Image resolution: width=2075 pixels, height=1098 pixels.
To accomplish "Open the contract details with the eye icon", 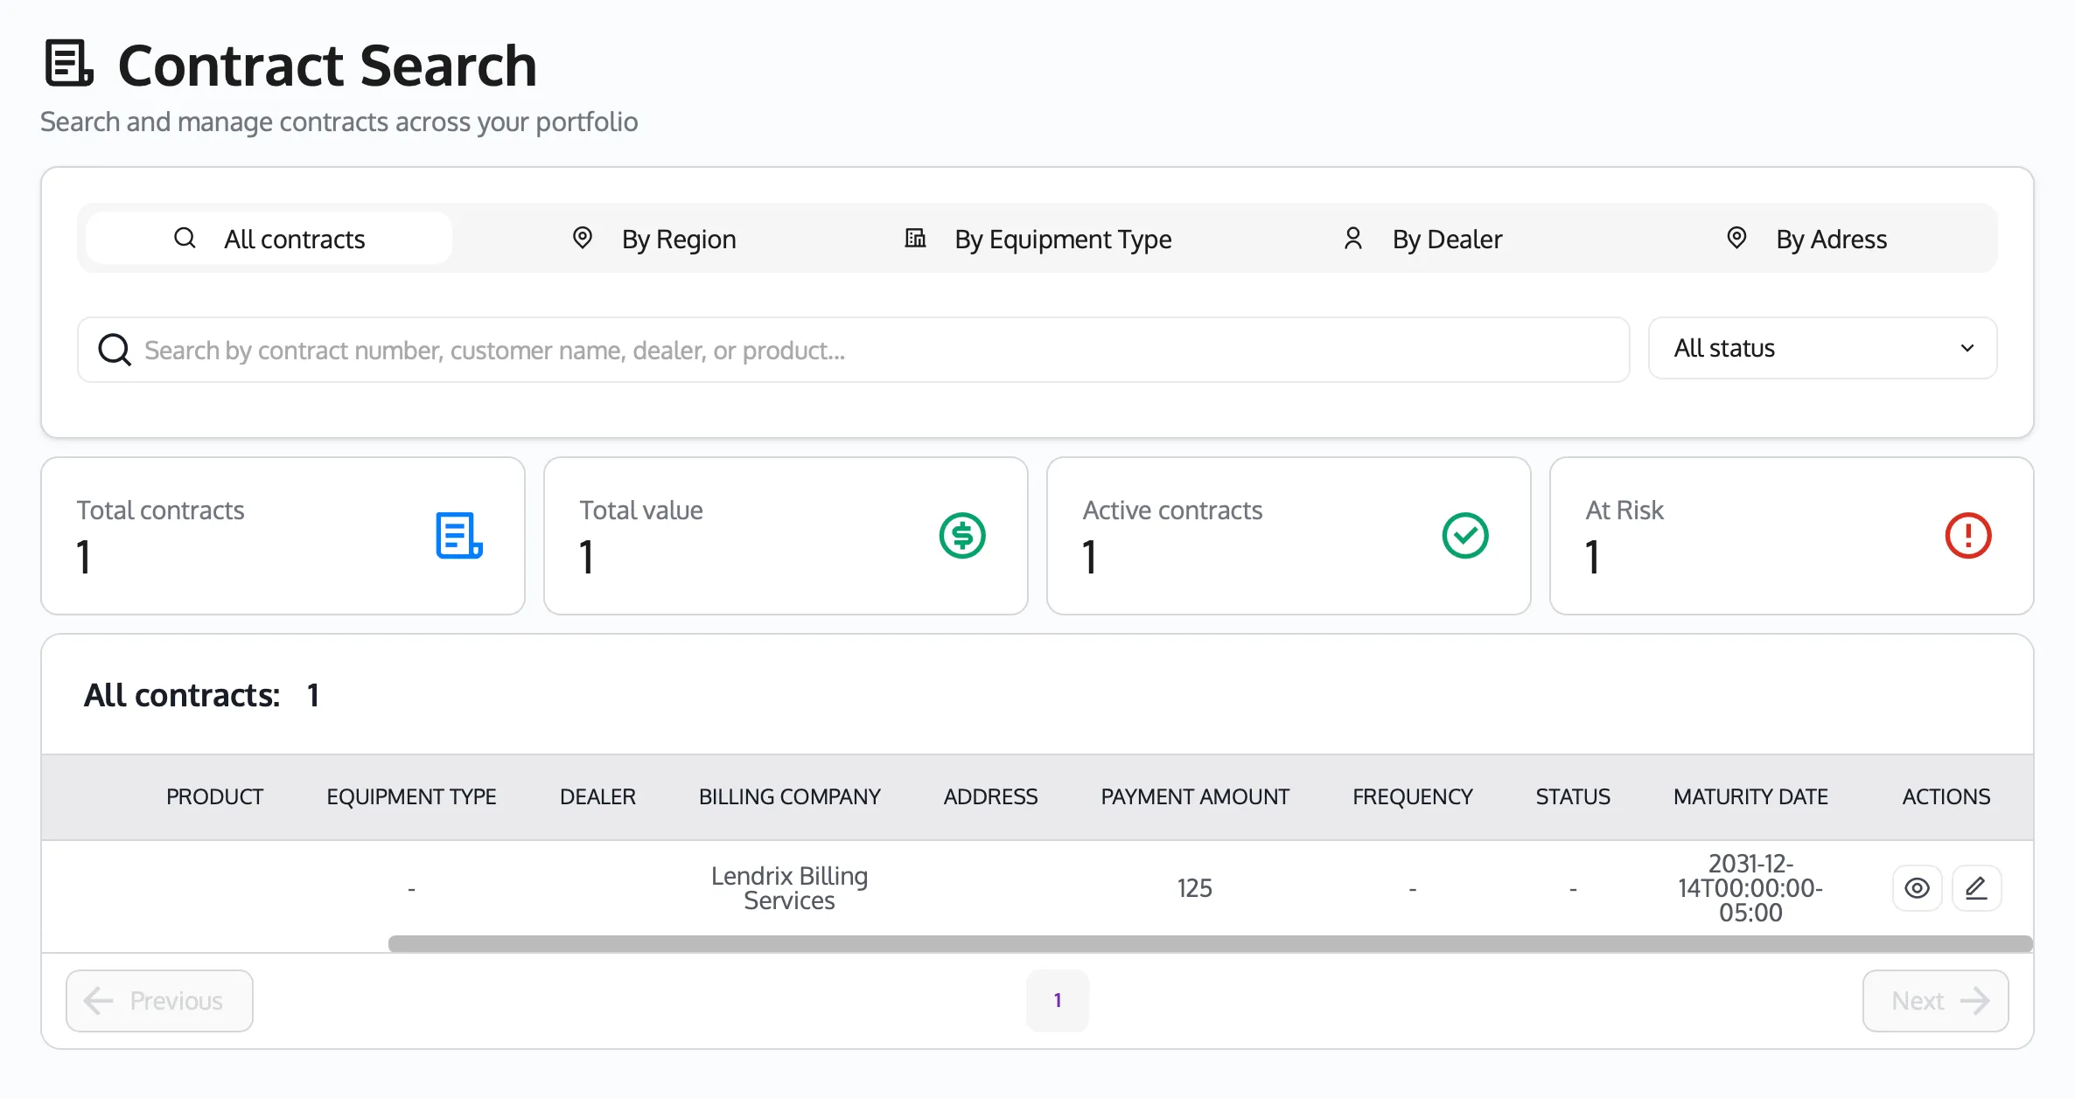I will [x=1917, y=887].
